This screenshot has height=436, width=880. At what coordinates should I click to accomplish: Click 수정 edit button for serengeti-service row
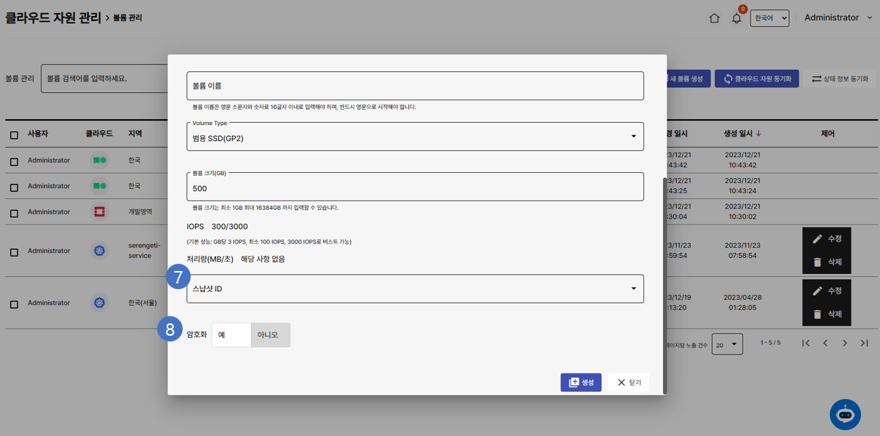(827, 239)
